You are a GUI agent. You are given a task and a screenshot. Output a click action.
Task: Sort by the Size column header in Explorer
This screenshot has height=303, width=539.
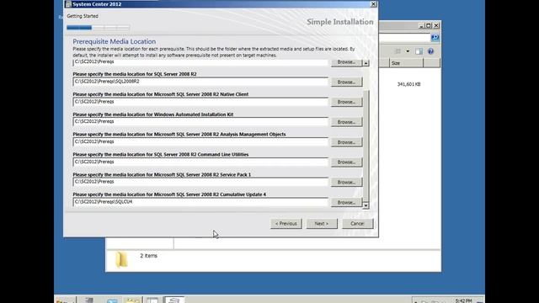[406, 63]
